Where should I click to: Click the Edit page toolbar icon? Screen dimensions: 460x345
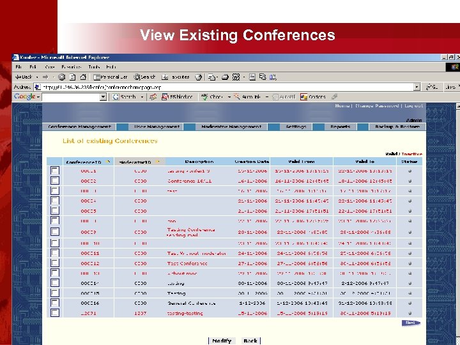[236, 77]
